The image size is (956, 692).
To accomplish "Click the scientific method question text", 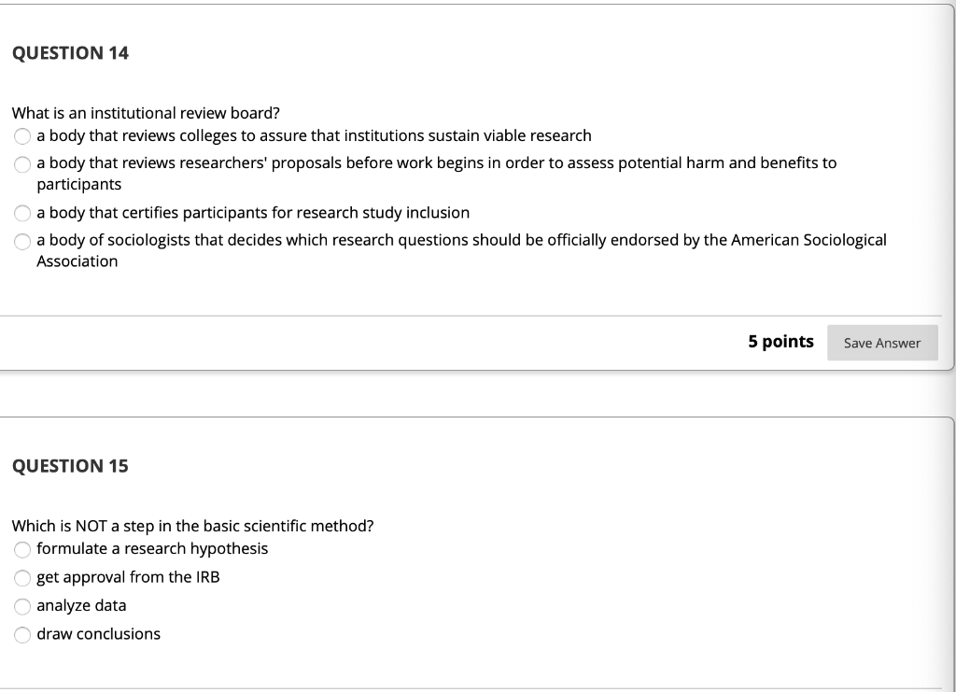I will (191, 526).
